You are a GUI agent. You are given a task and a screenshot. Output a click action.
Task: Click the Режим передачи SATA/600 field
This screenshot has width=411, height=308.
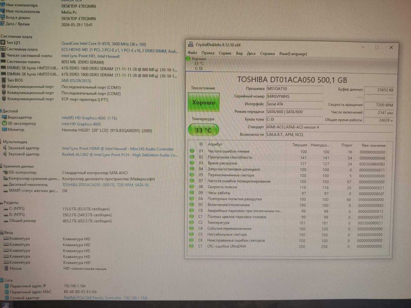pyautogui.click(x=295, y=112)
